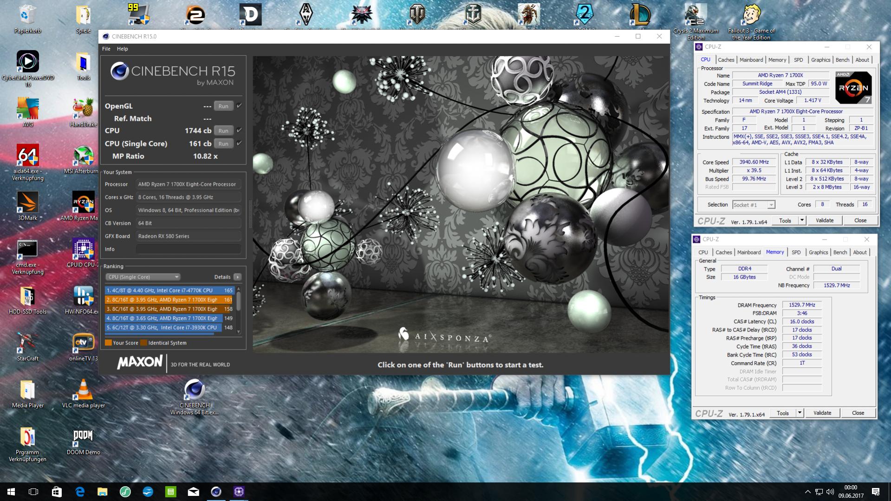Run the OpenGL benchmark test
Screen dimensions: 891x501
(x=223, y=106)
